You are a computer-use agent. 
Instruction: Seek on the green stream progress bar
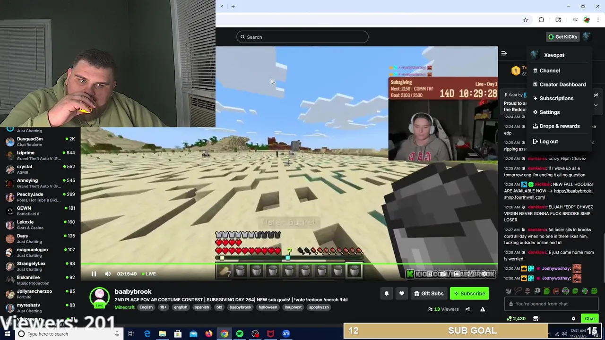[x=289, y=264]
